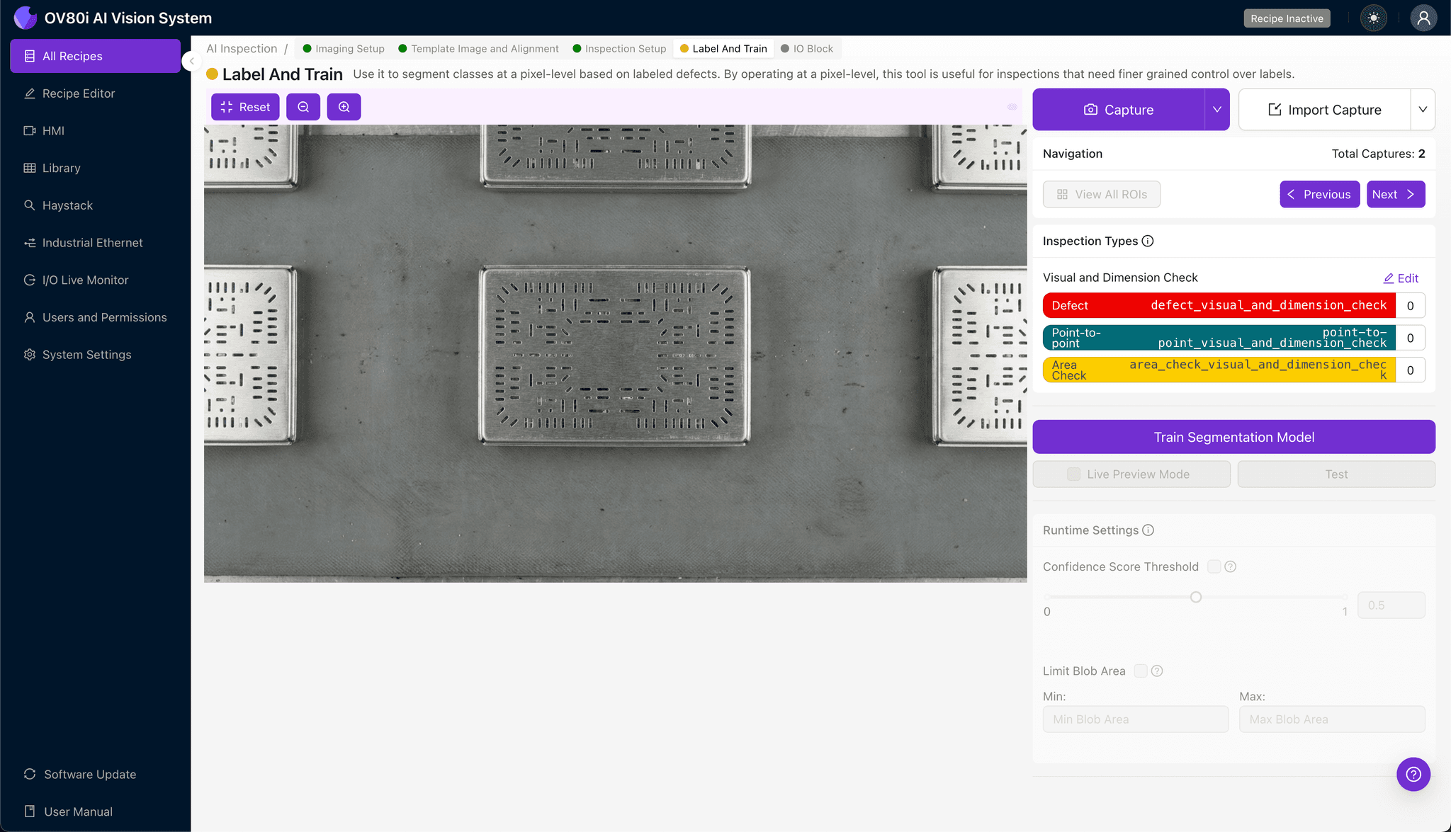Switch to the Imaging Setup step
The image size is (1451, 832).
pyautogui.click(x=349, y=48)
